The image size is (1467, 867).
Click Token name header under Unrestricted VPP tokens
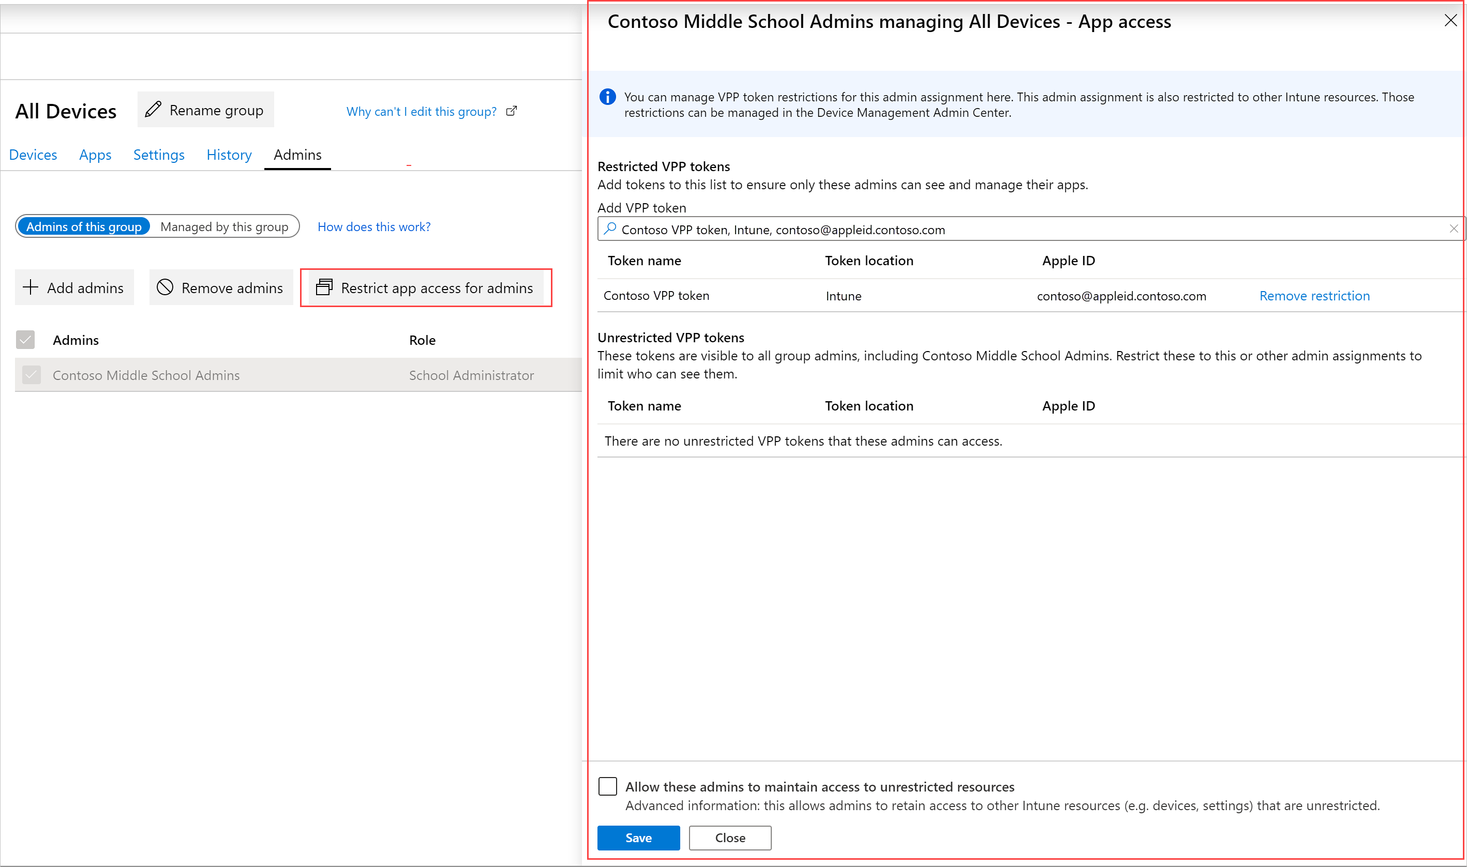(x=644, y=406)
